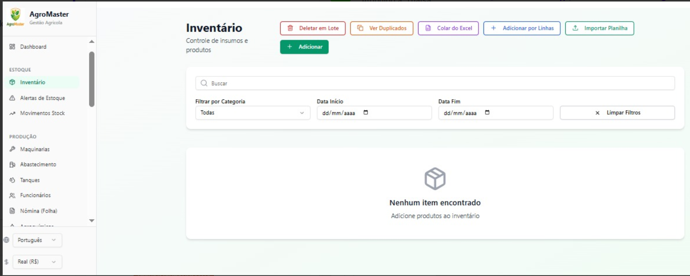Select the Tanques sidebar item
This screenshot has width=690, height=276.
[x=30, y=180]
